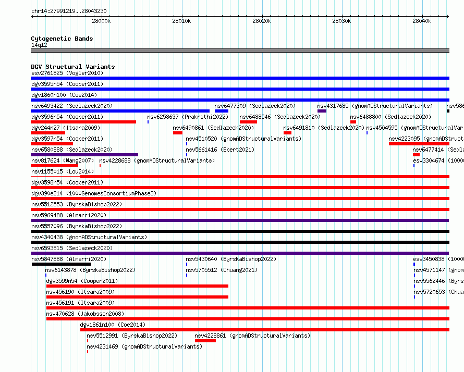Click the purple nsv4317685 variant bar
464x372 pixels.
(322, 111)
